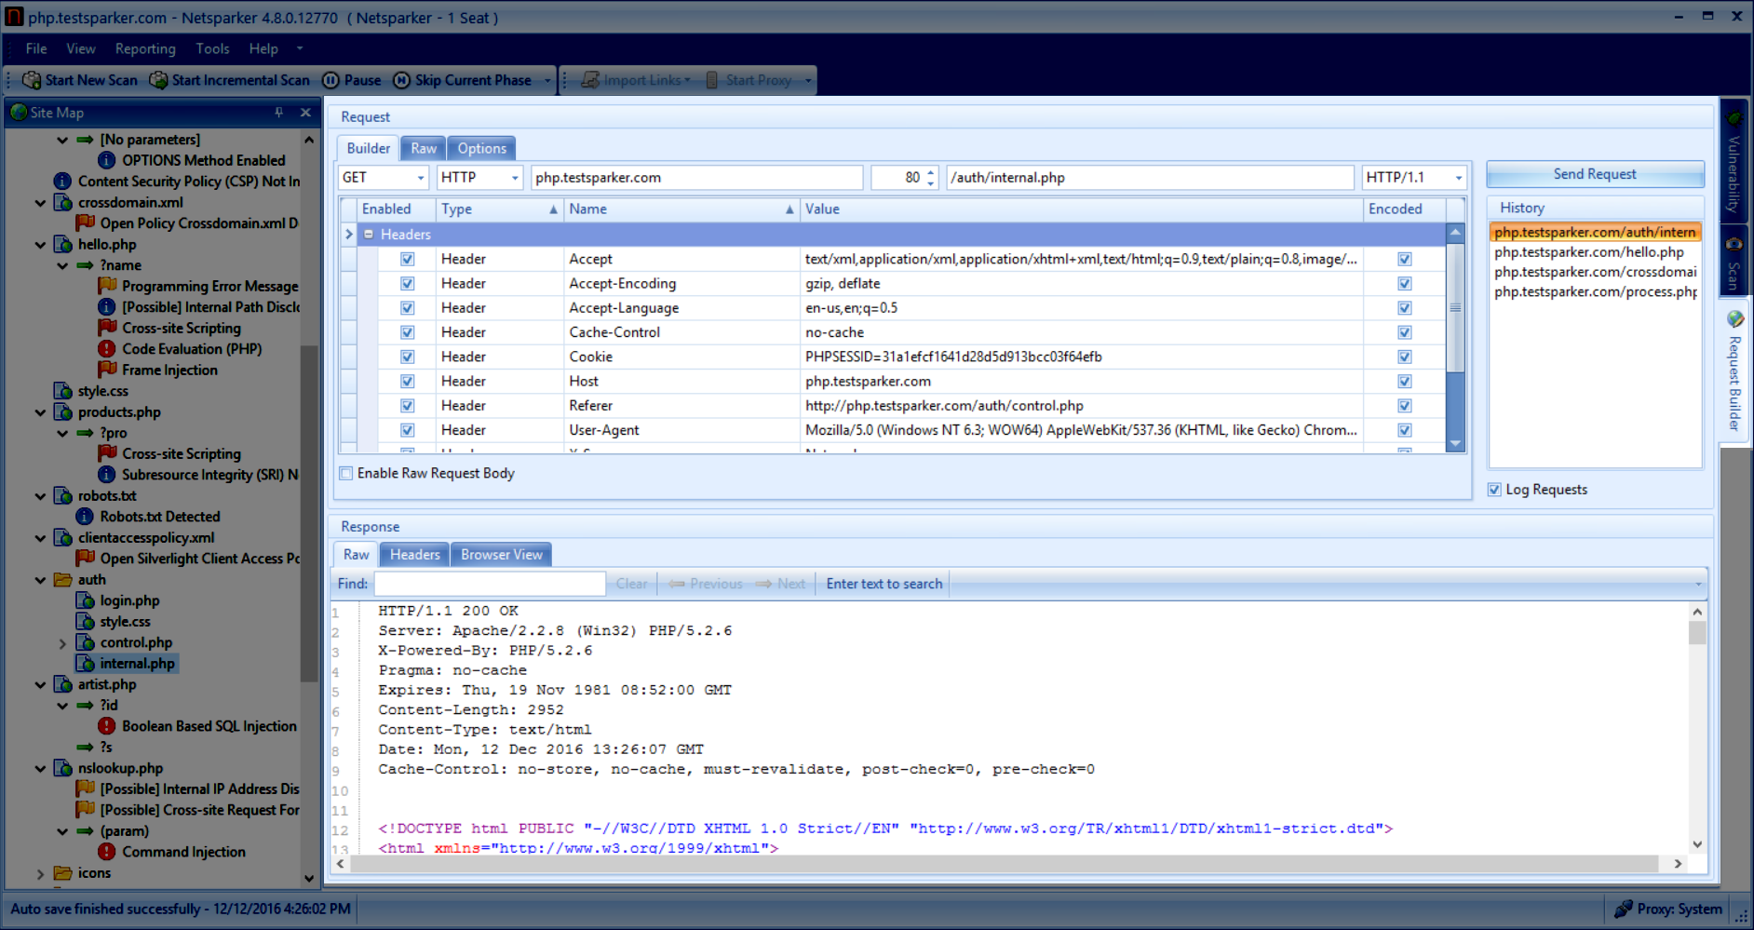
Task: Pause the current scan
Action: click(x=352, y=80)
